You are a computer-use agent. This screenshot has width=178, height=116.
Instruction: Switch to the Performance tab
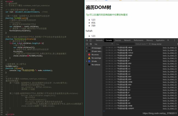[x=139, y=40]
